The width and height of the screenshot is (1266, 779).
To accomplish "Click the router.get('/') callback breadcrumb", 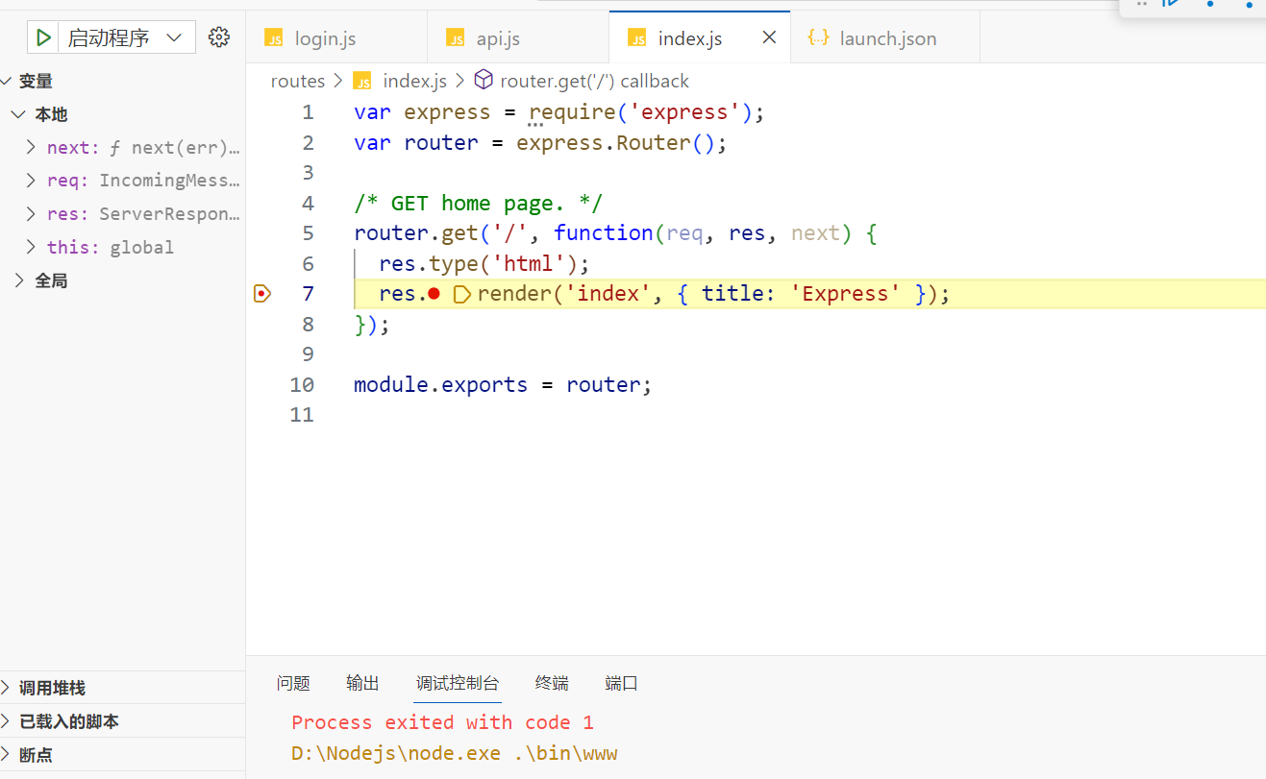I will pos(594,81).
